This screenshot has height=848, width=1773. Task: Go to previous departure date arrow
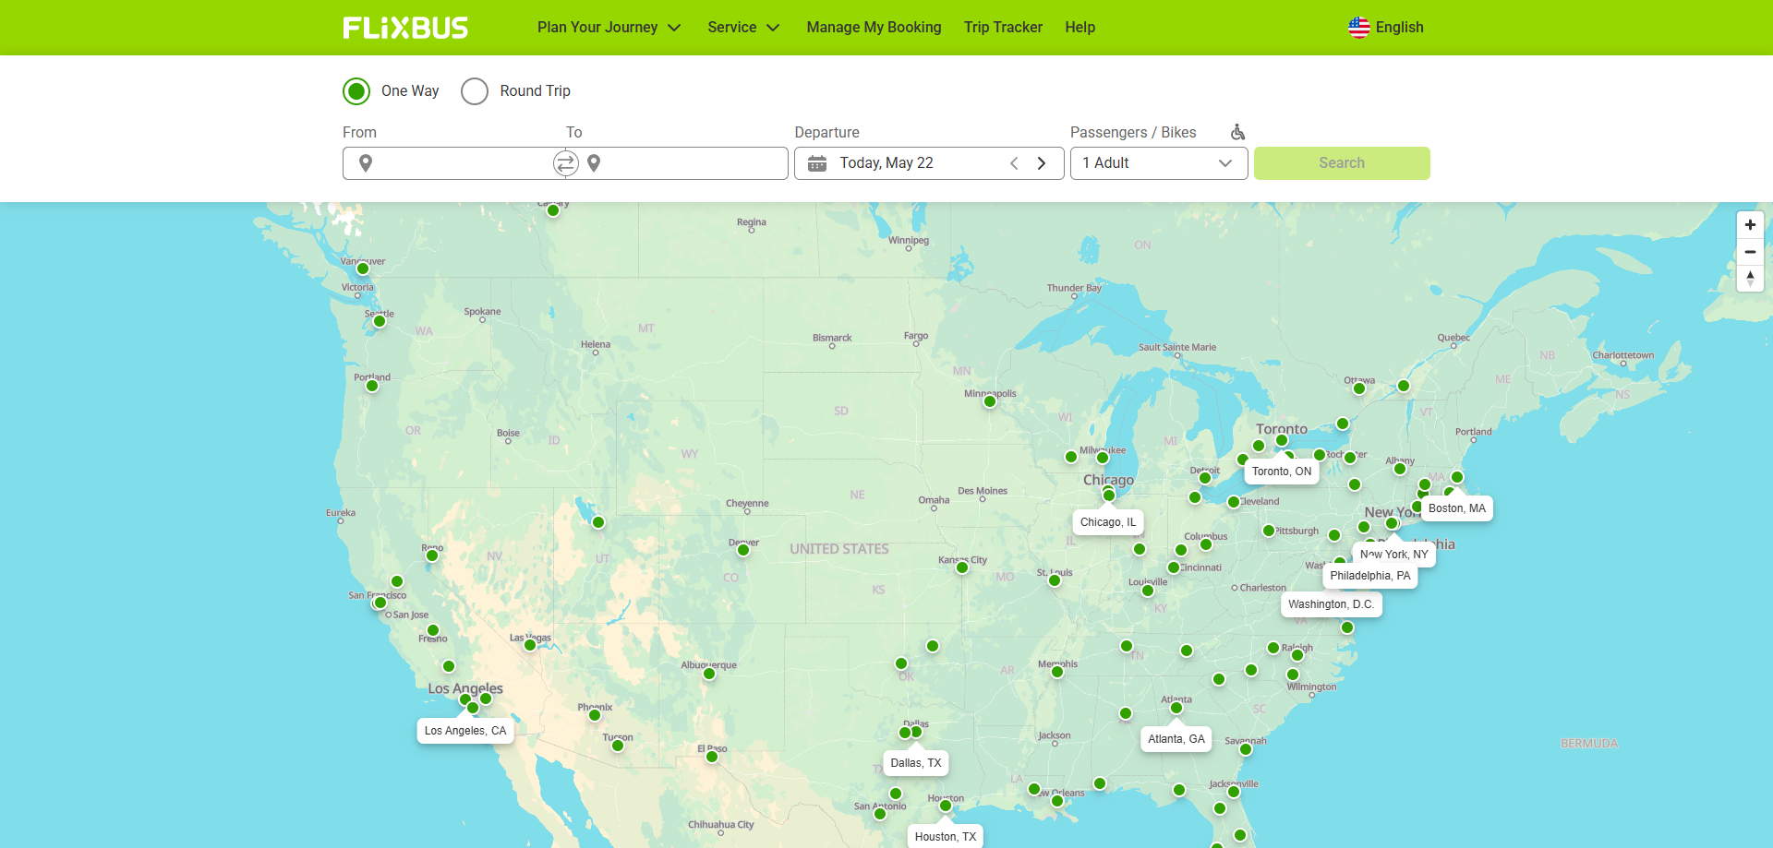1014,163
